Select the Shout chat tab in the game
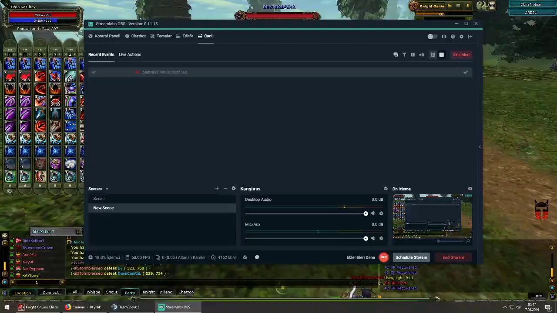 111,292
